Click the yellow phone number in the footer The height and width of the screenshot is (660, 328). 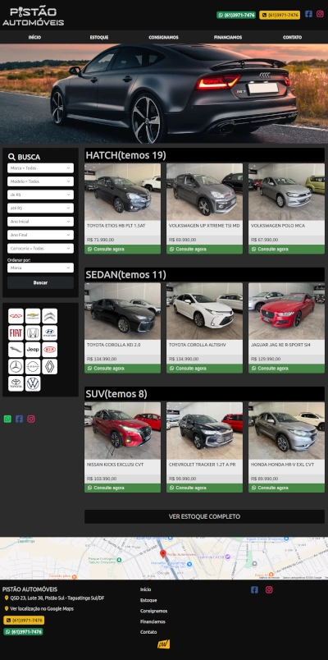point(24,621)
